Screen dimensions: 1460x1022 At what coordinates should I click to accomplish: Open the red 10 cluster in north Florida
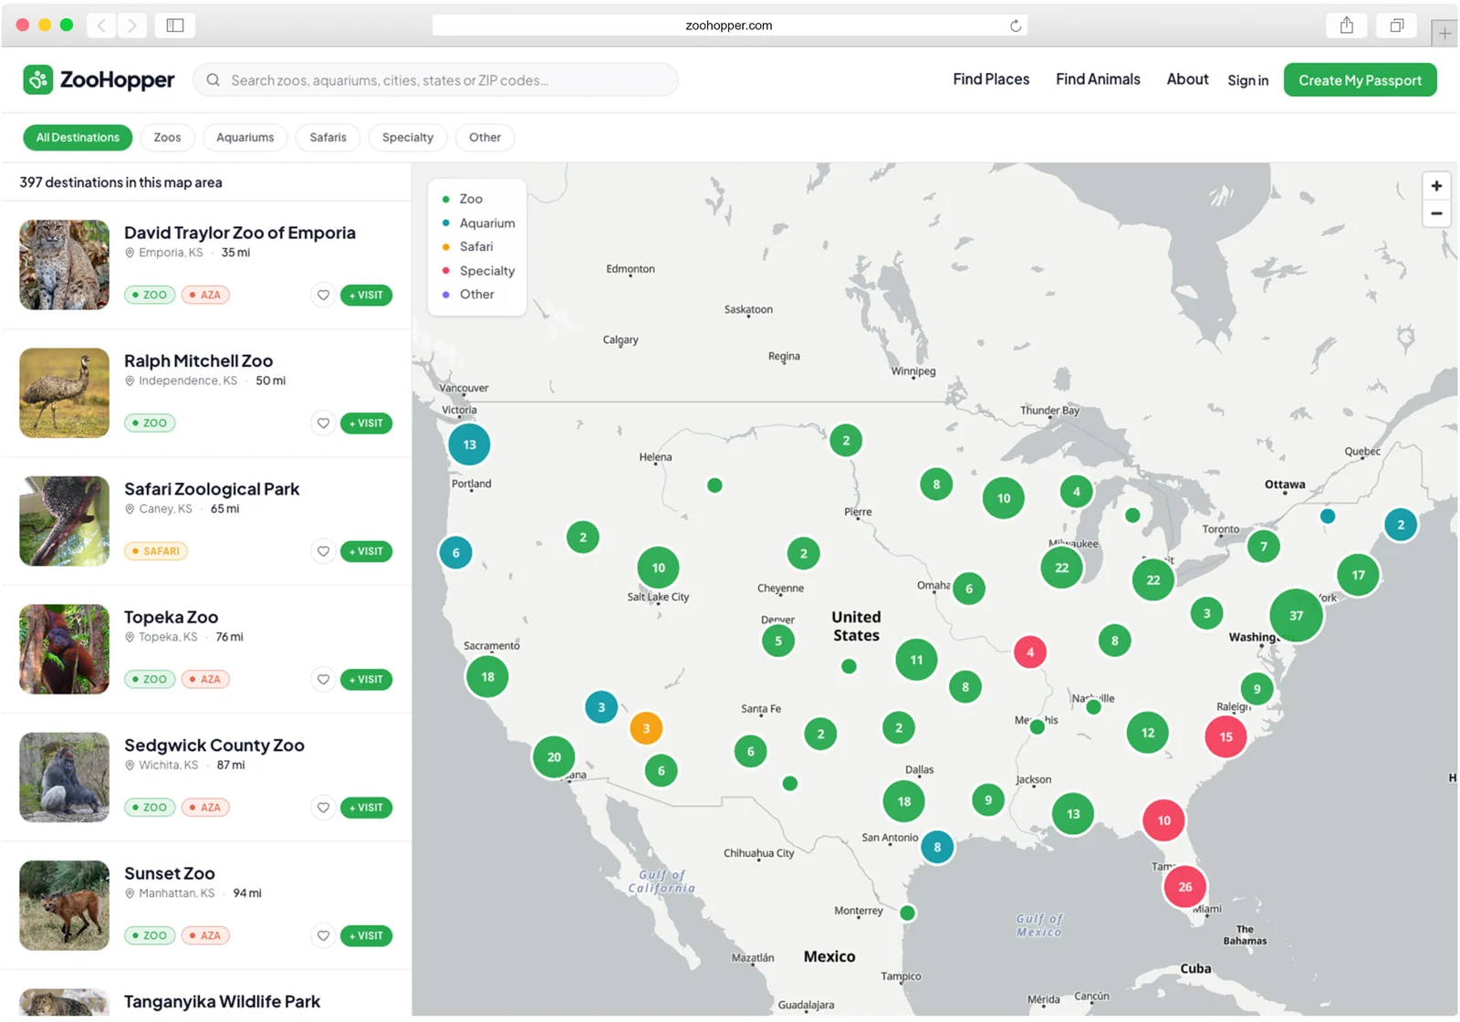[x=1164, y=820]
